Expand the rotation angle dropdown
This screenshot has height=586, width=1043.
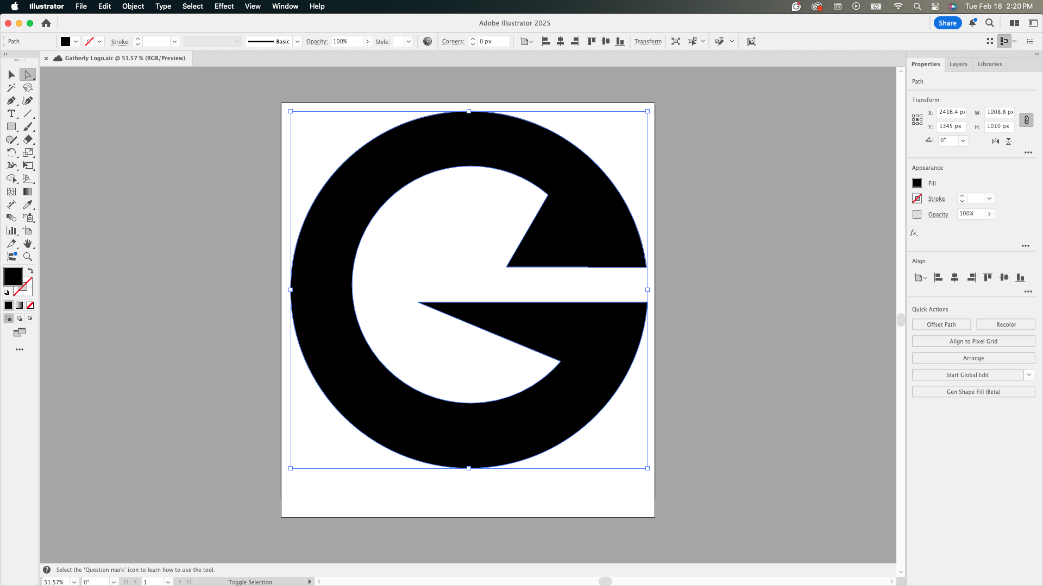click(x=963, y=141)
